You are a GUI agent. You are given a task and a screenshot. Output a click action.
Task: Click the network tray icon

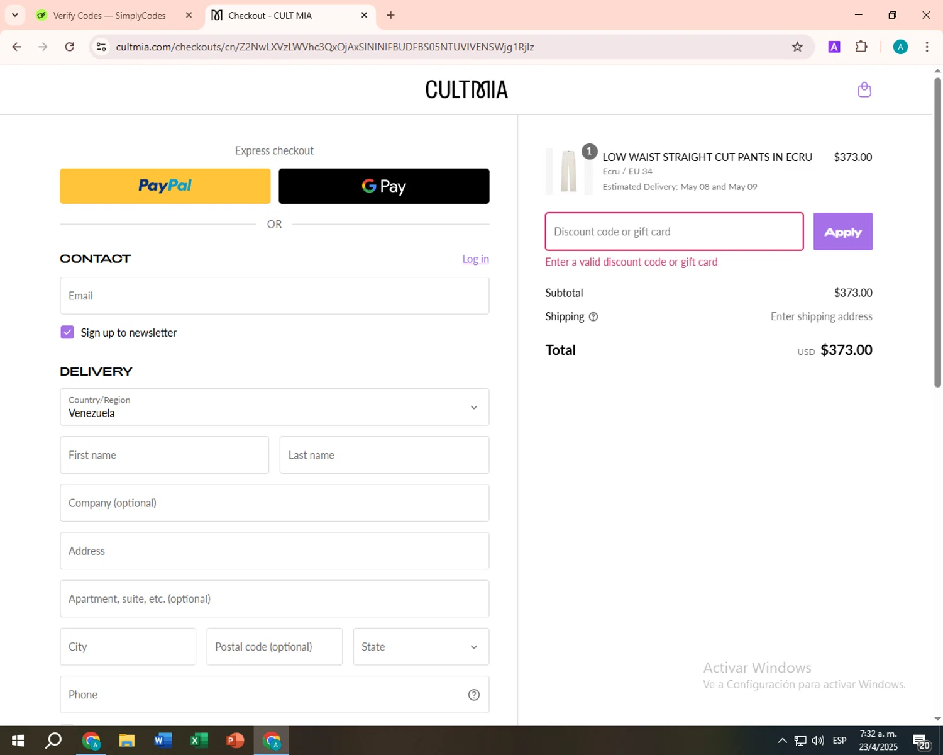coord(800,741)
